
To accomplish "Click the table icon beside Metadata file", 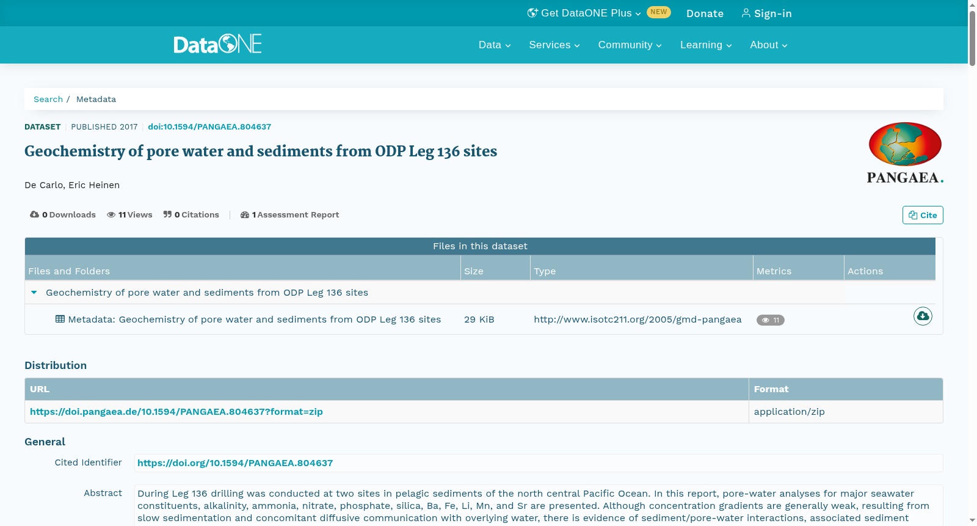I will click(60, 319).
